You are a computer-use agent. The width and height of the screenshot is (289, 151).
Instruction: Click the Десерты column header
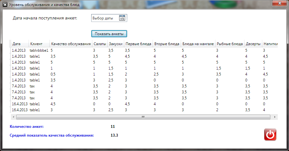pos(253,44)
